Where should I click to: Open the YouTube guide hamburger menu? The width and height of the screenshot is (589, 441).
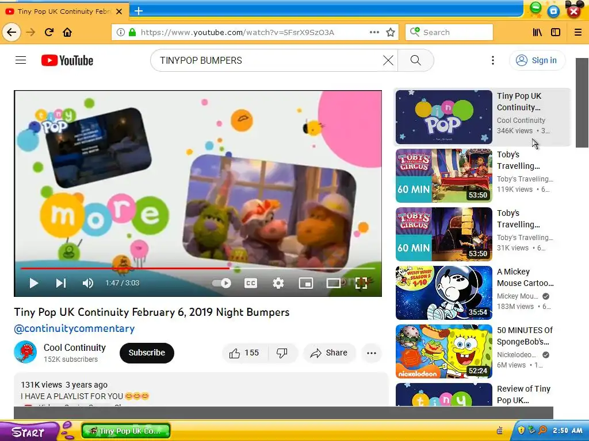pos(21,60)
